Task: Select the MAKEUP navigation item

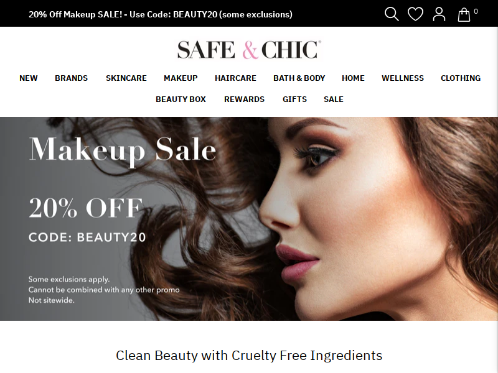Action: [181, 78]
